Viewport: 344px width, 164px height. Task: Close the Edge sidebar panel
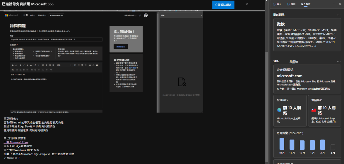click(340, 4)
